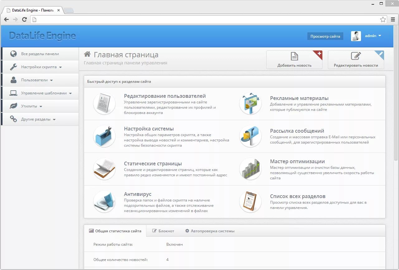Open the clipboard icon for all sections list
Viewport: 399px width, 270px height.
(x=250, y=202)
